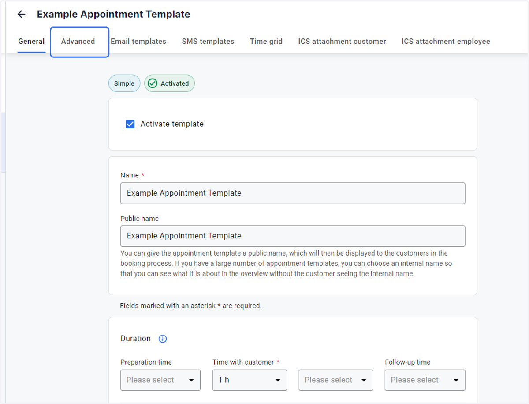Open the Duration info icon

(x=163, y=339)
